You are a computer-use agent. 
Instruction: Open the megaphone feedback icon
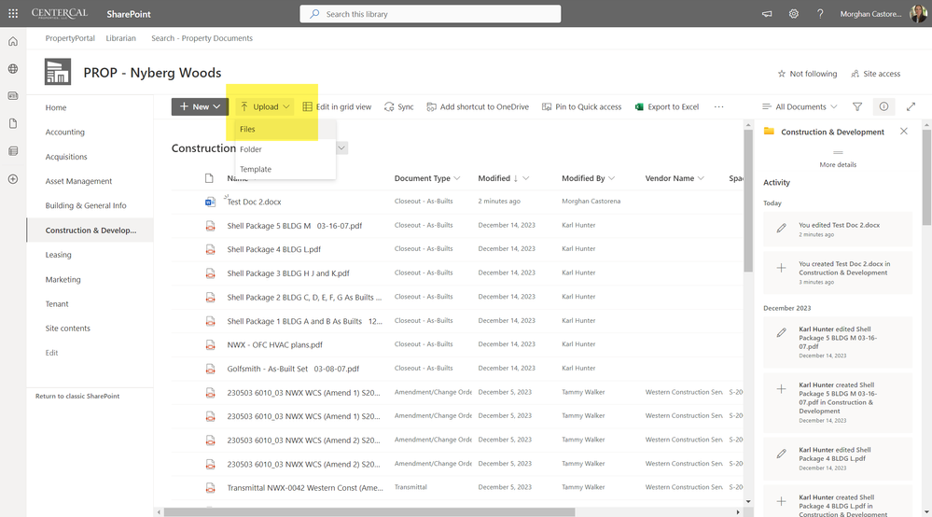pyautogui.click(x=767, y=14)
